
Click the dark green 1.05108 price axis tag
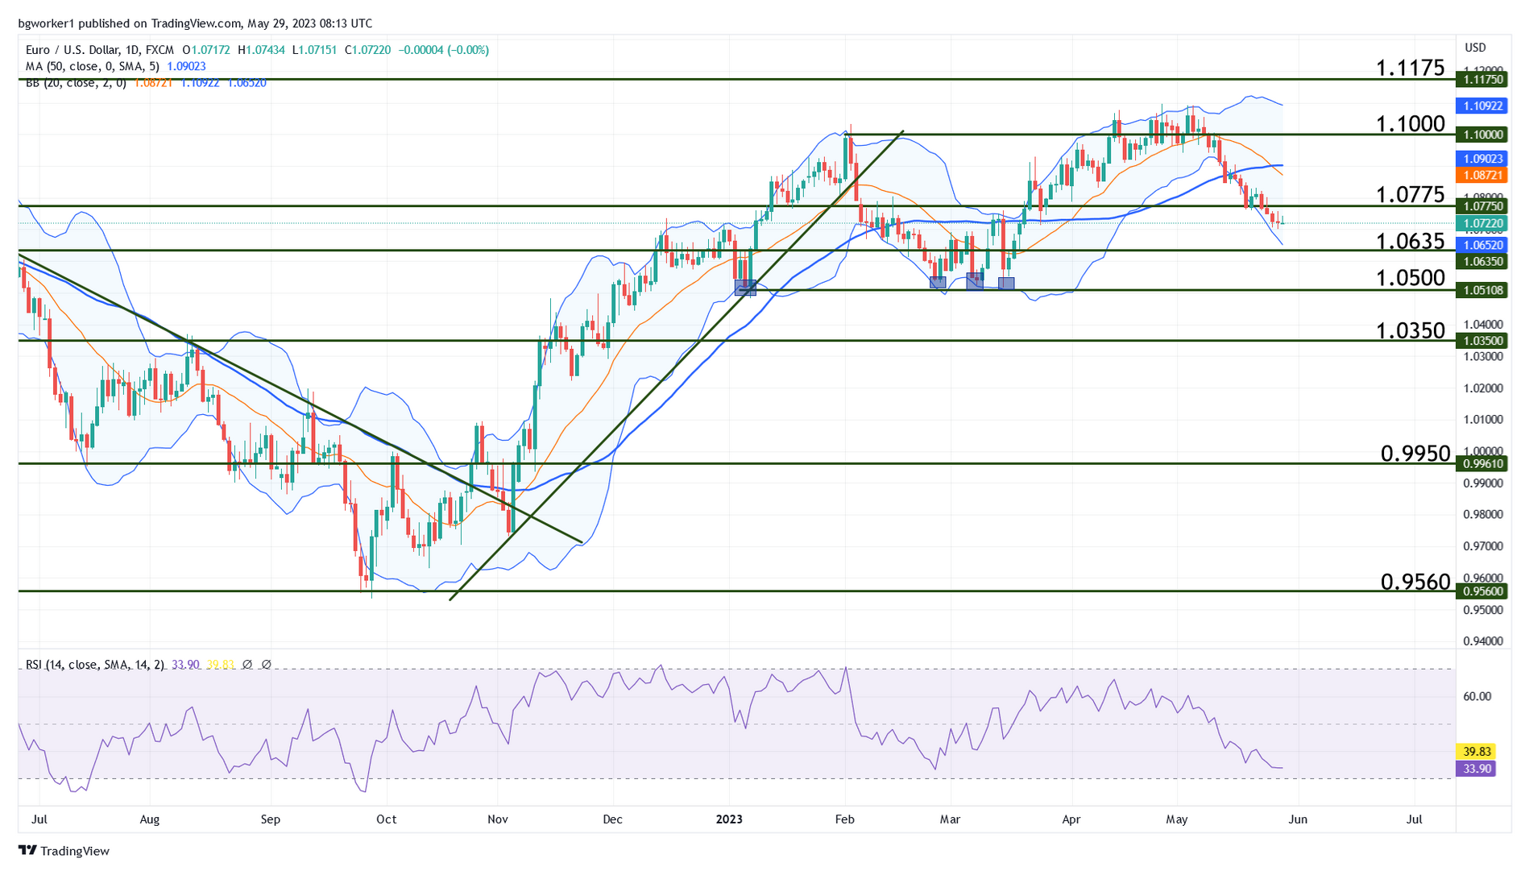pos(1481,290)
